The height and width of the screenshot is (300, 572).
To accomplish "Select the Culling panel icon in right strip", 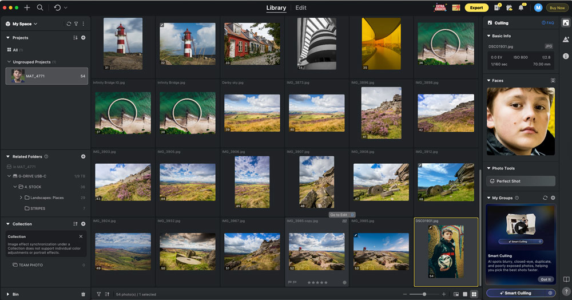I will tap(566, 23).
